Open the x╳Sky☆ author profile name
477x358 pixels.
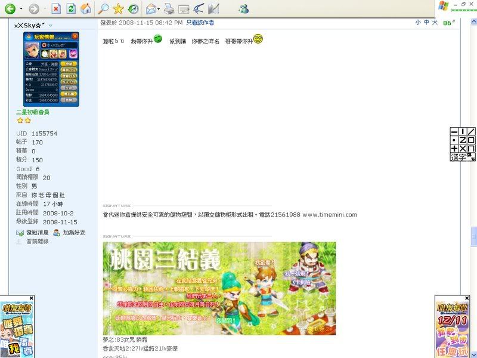click(x=29, y=25)
